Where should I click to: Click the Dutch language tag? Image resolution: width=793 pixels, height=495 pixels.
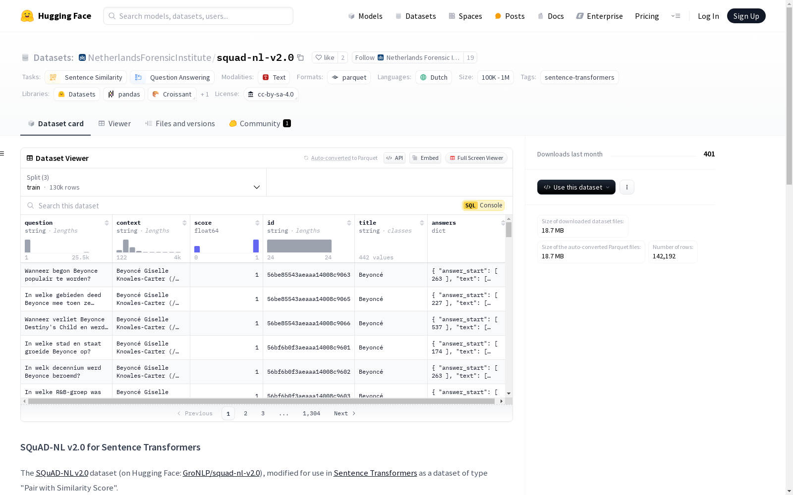[434, 77]
